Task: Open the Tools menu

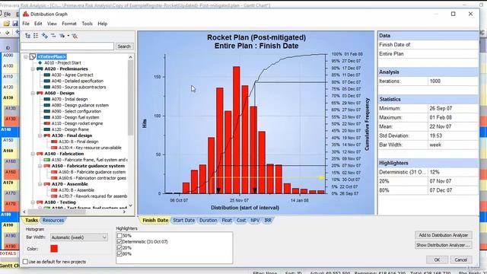Action: [87, 24]
